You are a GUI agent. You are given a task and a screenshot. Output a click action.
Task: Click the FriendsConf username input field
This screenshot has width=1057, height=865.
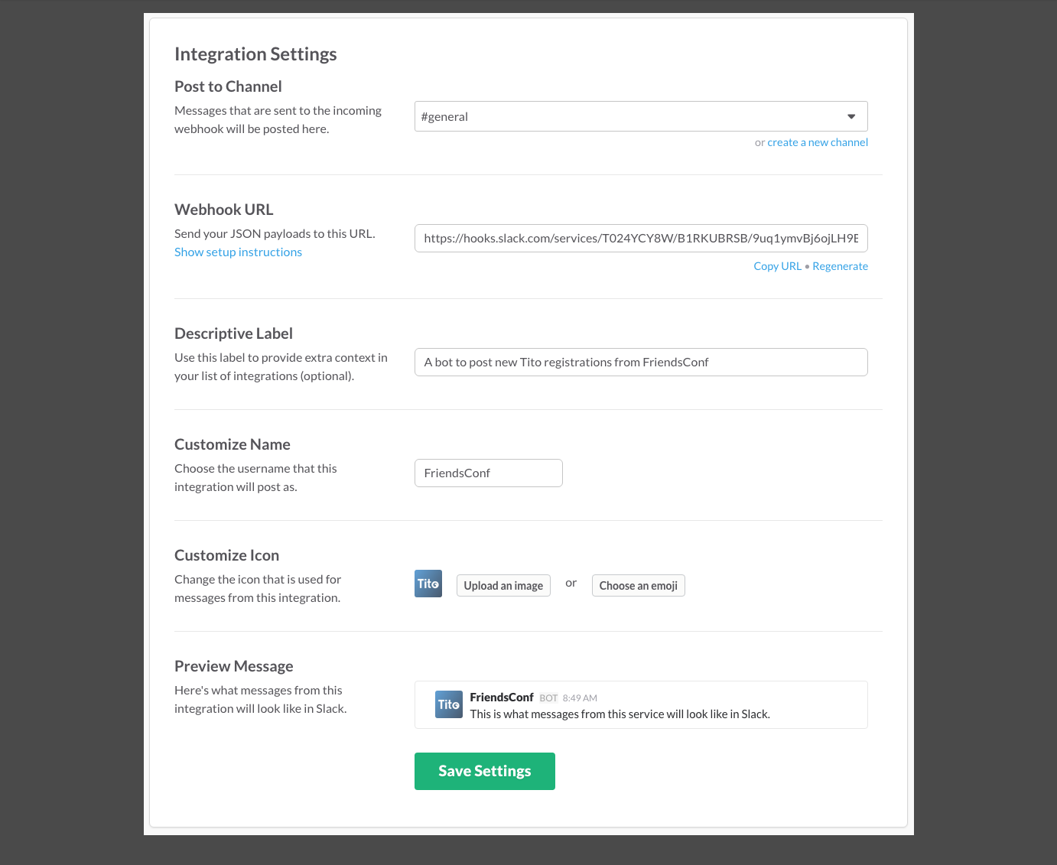[x=489, y=473]
